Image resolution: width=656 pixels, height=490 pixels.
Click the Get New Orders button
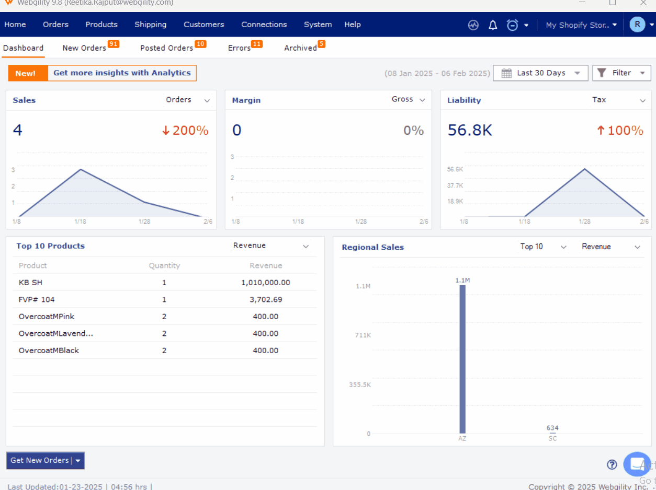(x=40, y=460)
